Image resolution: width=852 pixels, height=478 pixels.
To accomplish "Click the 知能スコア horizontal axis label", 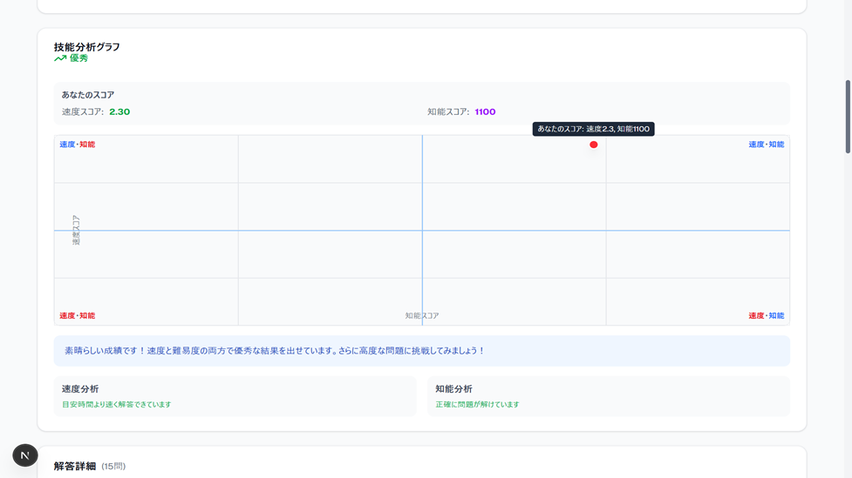I will tap(422, 316).
